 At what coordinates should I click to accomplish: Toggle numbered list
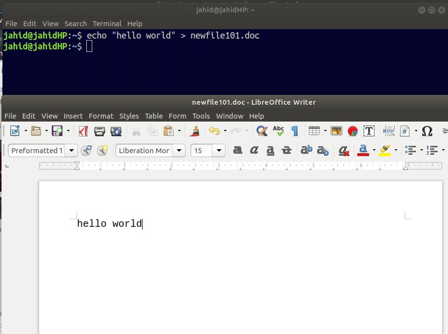click(432, 150)
